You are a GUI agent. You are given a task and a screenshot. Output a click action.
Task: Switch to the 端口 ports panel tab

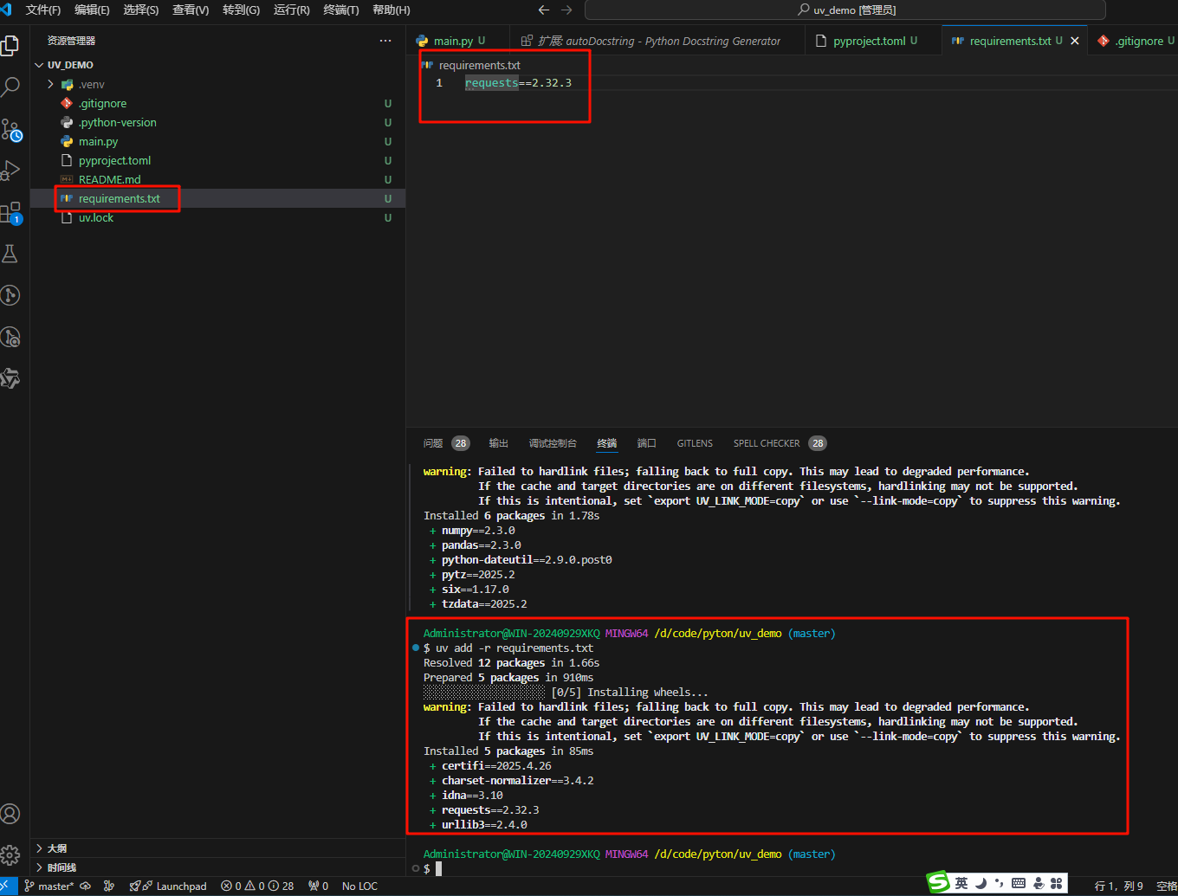(646, 443)
